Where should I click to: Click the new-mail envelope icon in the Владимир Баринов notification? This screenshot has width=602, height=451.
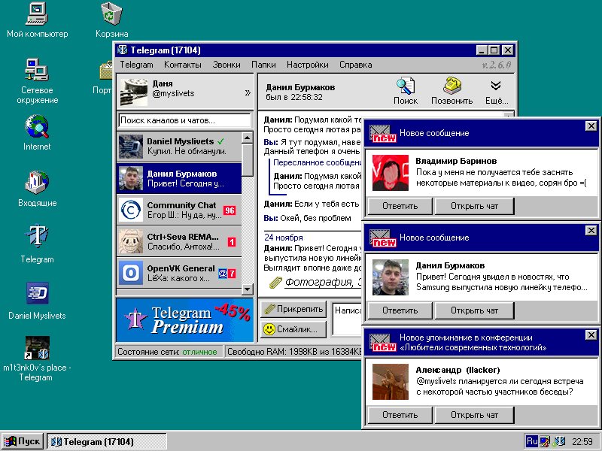click(x=382, y=134)
